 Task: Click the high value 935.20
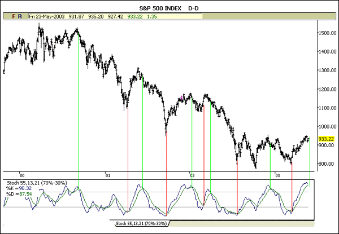tap(96, 16)
